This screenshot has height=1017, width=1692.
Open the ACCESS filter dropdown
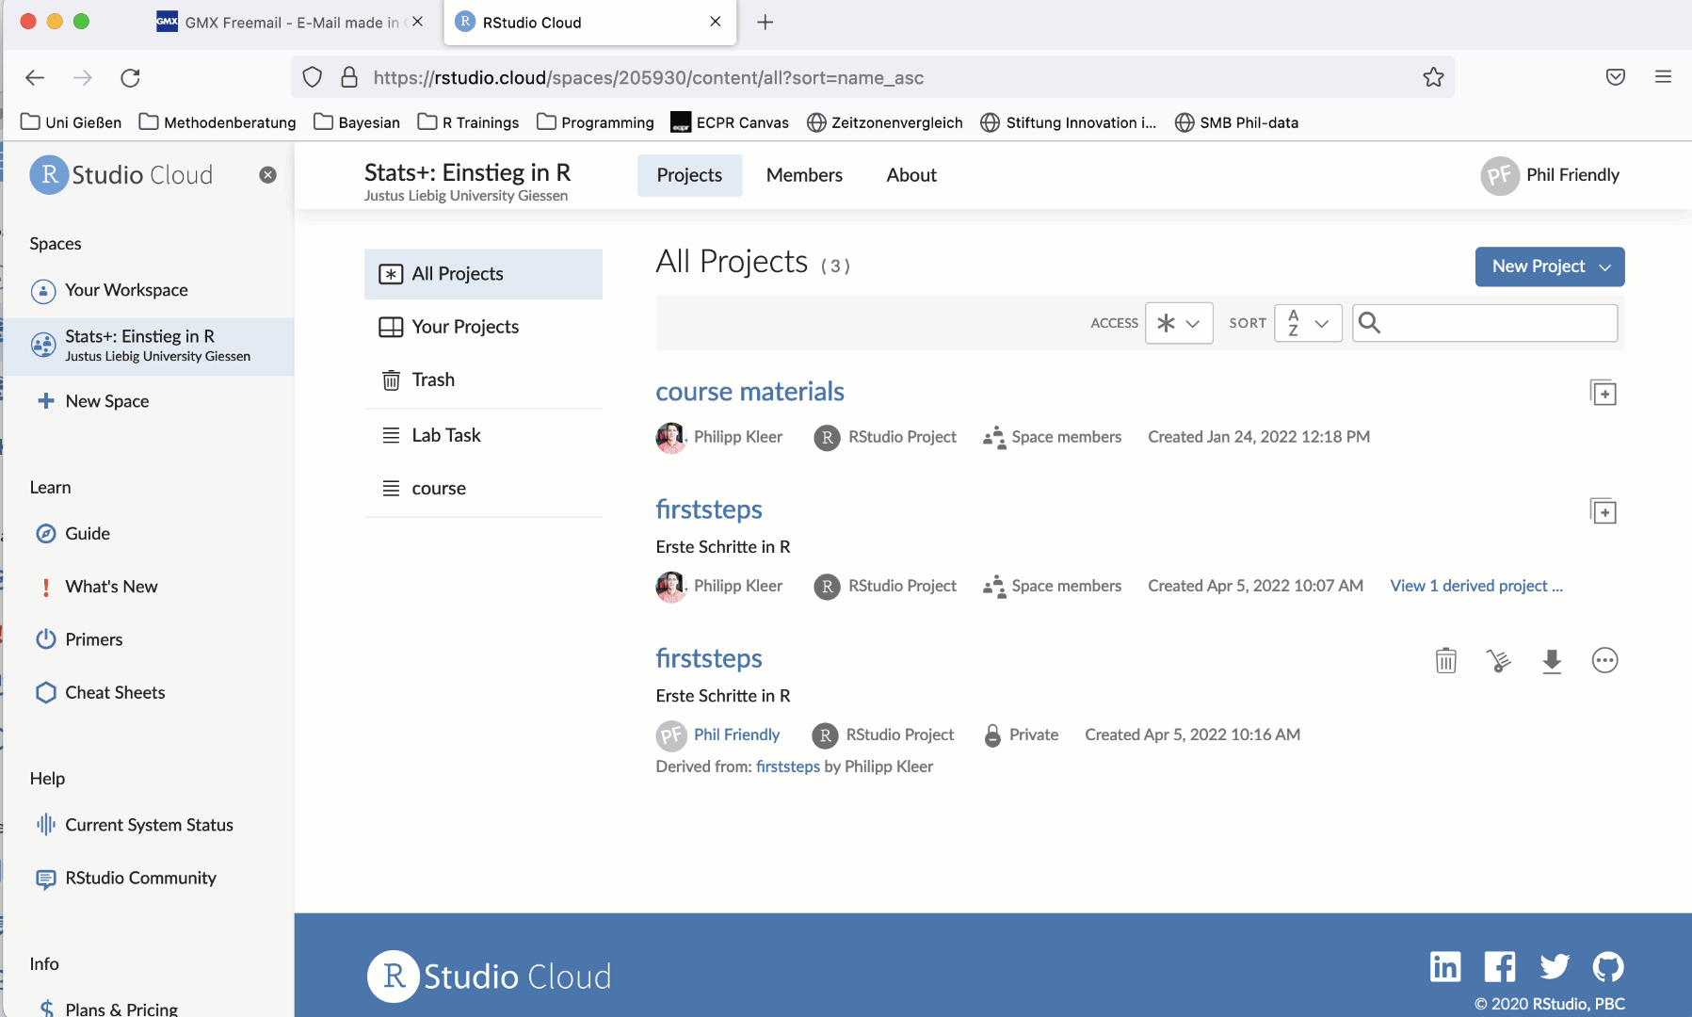1179,323
